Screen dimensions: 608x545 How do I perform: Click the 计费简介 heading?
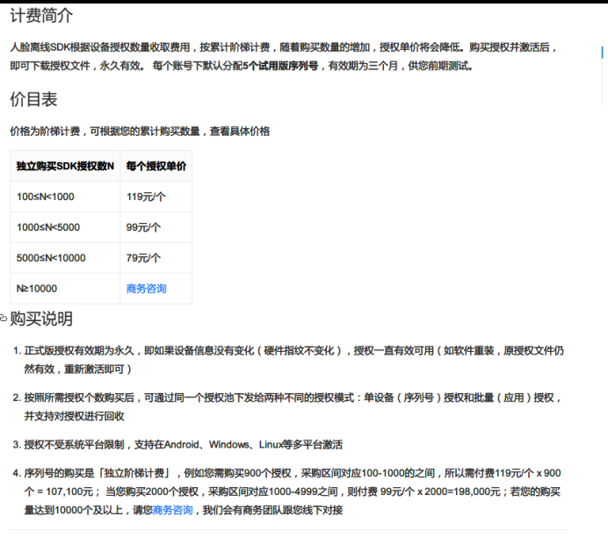tap(41, 16)
